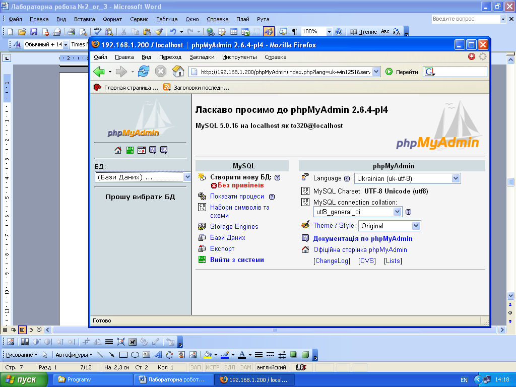The width and height of the screenshot is (516, 387).
Task: Open the Автофигуры dropdown menu
Action: (x=74, y=355)
